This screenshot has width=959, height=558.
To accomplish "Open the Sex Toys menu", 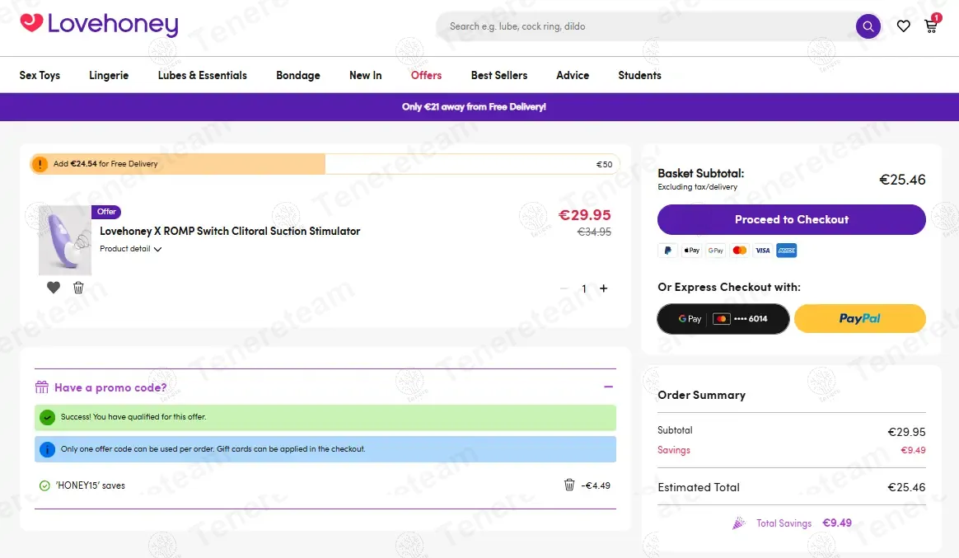I will pos(40,75).
